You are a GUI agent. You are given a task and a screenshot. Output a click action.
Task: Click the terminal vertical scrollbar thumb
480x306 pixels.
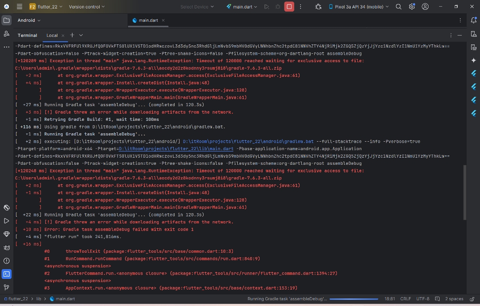pos(465,192)
